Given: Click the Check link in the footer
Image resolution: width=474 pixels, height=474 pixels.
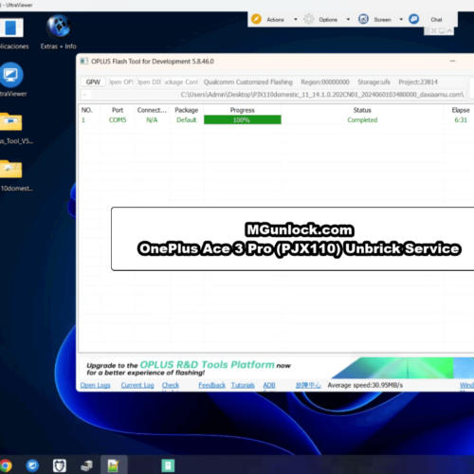Looking at the screenshot, I should coord(171,385).
